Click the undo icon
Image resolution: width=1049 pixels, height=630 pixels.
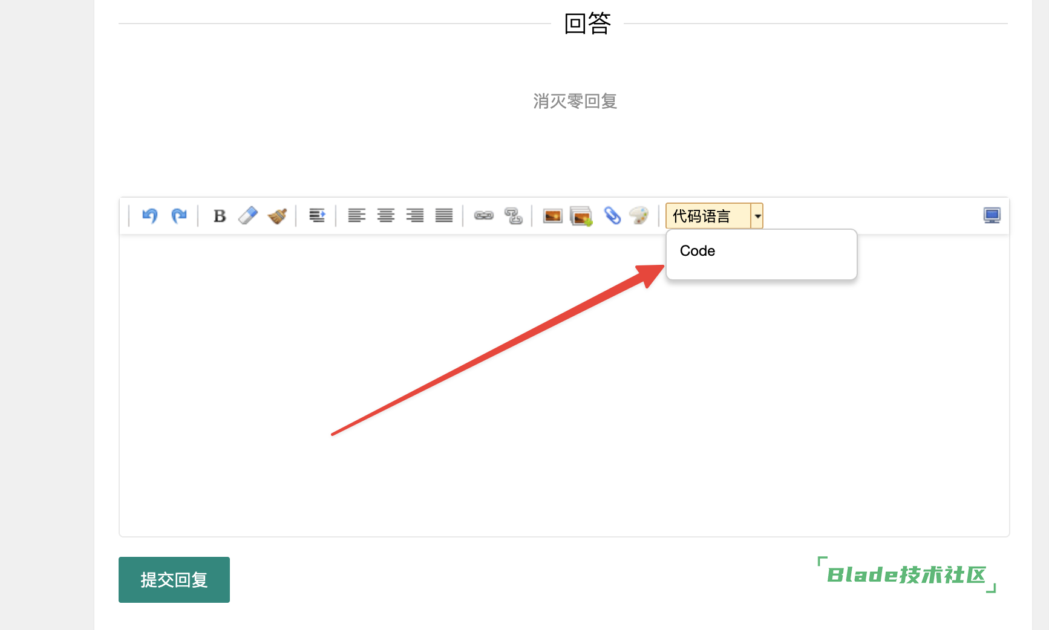point(149,215)
